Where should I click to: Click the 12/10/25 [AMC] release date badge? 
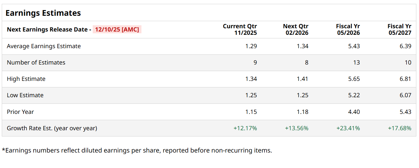117,29
